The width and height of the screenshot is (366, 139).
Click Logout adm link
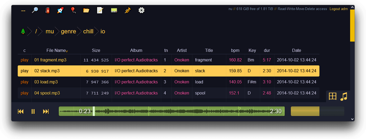(x=338, y=9)
